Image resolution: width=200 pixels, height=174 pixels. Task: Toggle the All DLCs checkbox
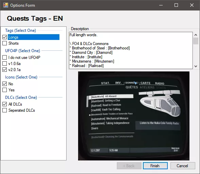[x=5, y=104]
